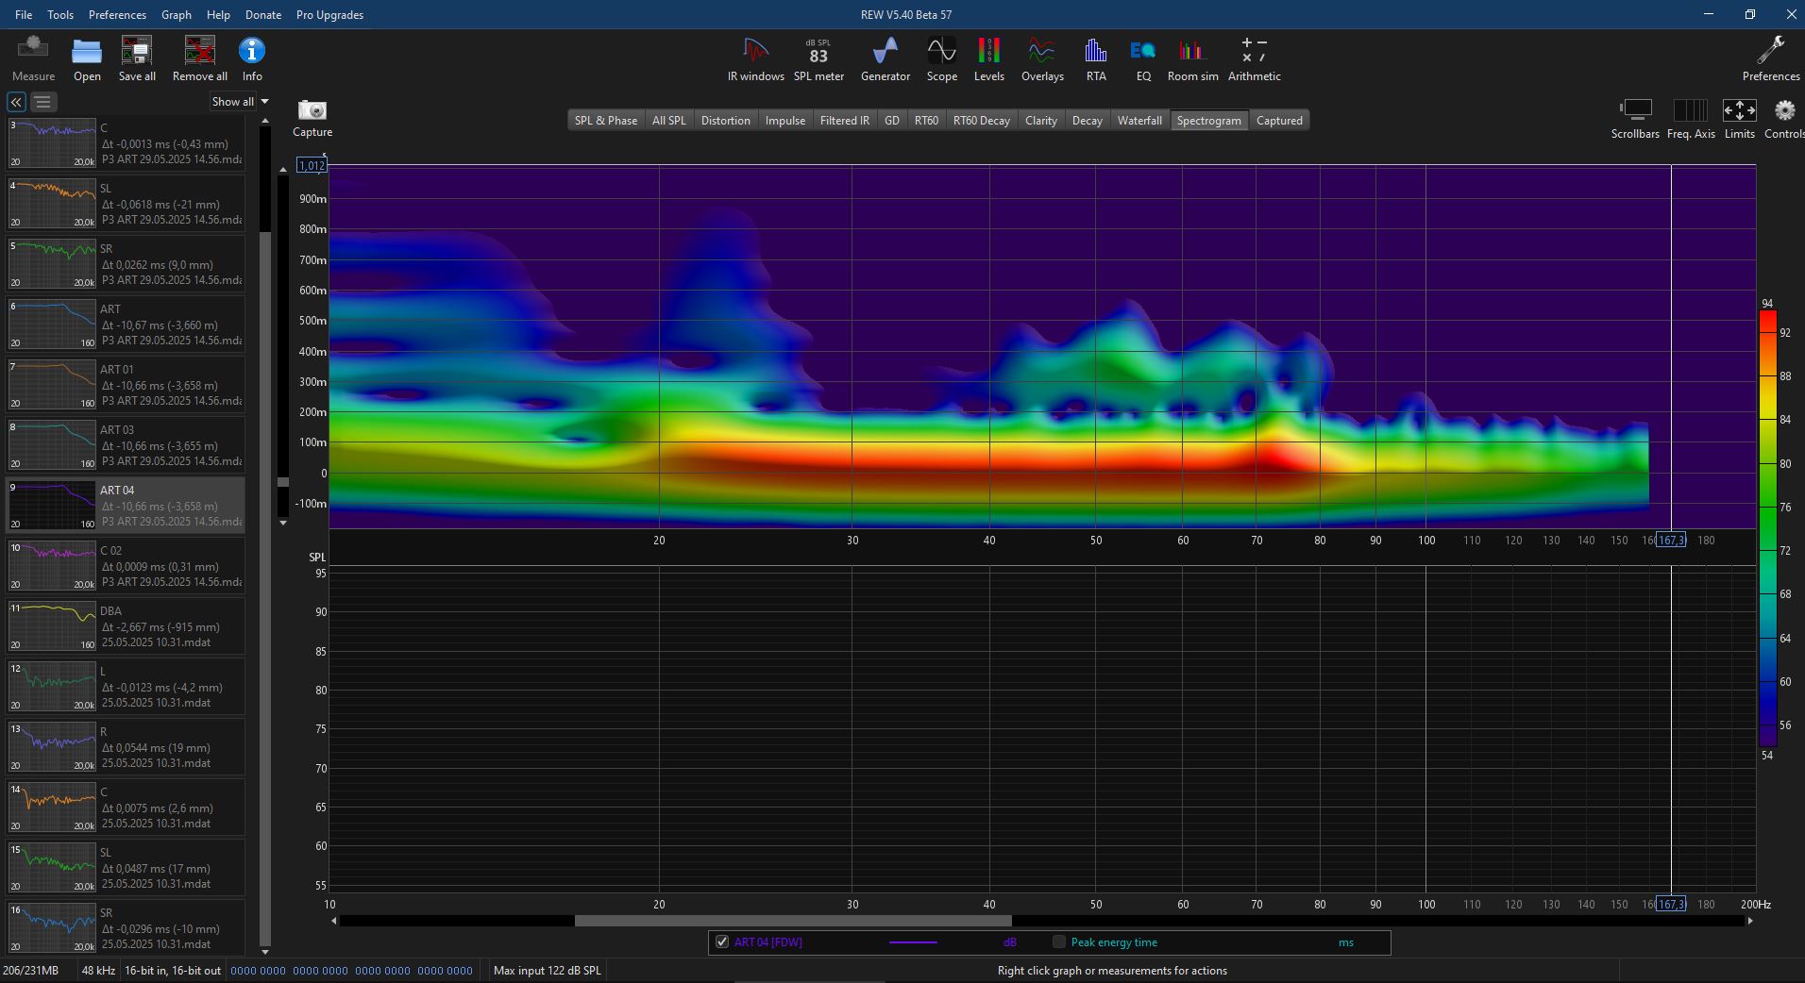The height and width of the screenshot is (983, 1805).
Task: Open the Tools menu
Action: click(60, 15)
